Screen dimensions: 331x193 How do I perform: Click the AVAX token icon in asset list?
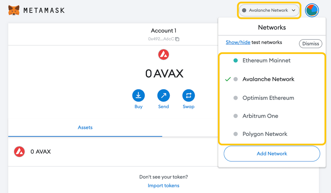click(x=19, y=152)
